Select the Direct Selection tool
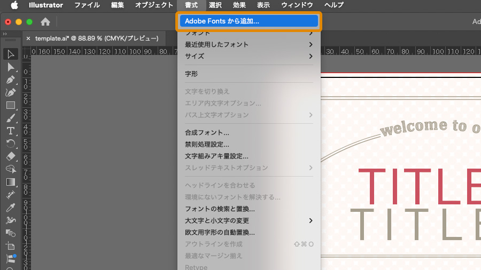 (11, 67)
